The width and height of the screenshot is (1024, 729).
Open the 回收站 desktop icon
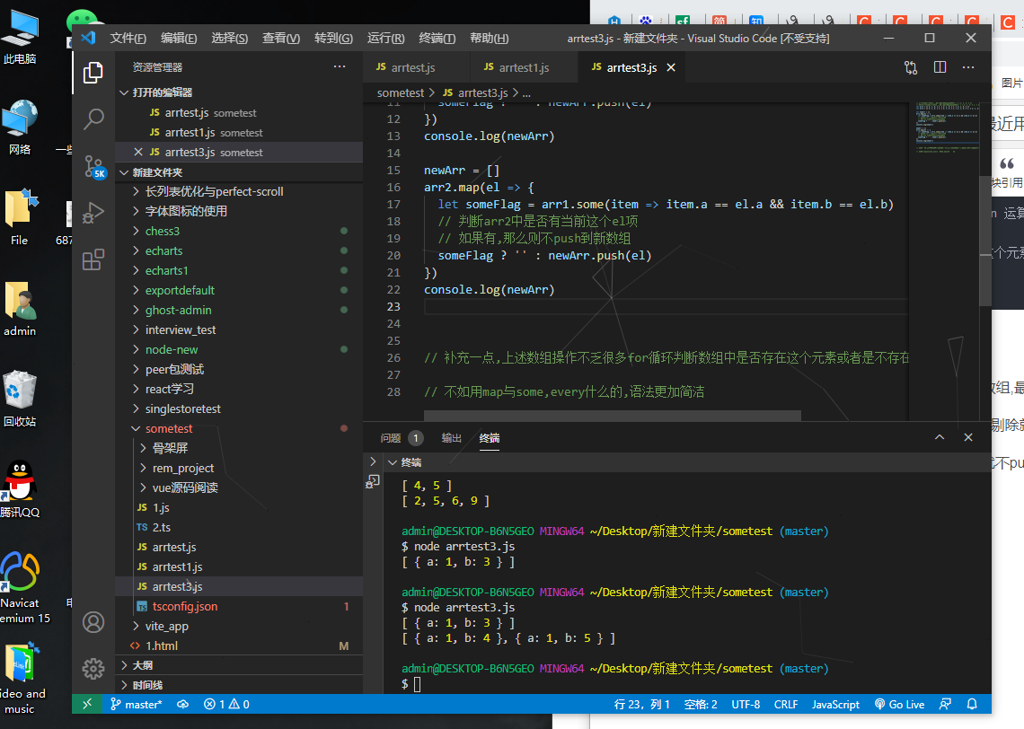coord(20,398)
